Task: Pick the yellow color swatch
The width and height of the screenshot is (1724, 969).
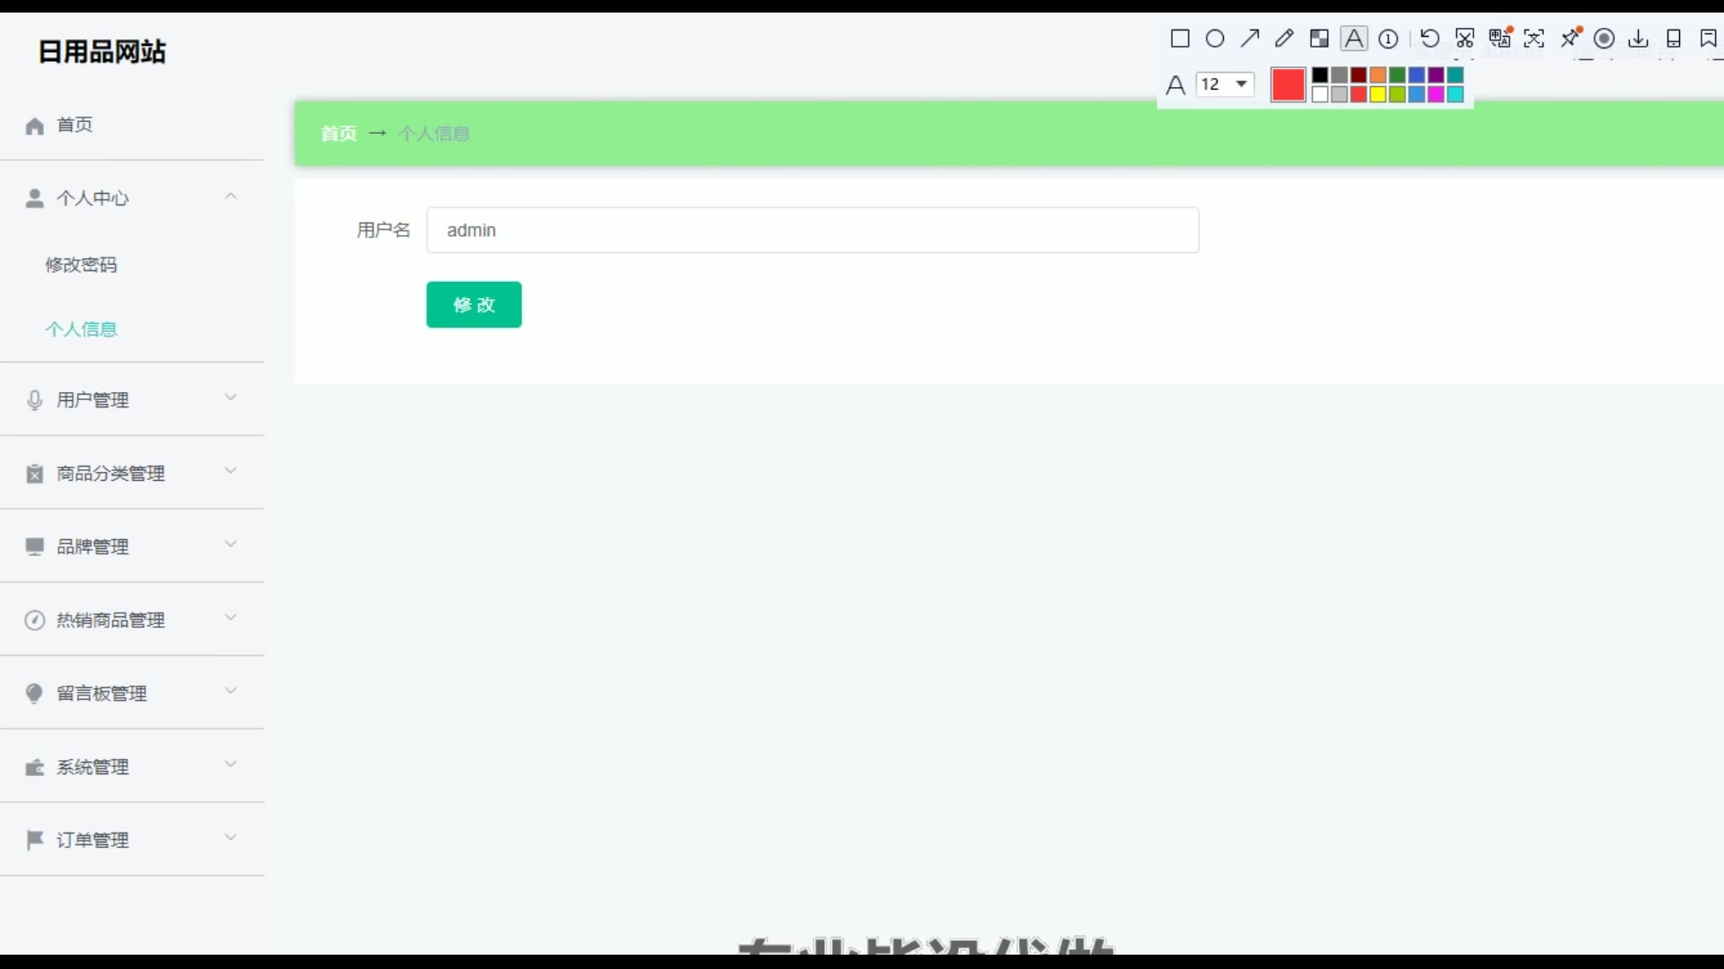Action: point(1378,94)
